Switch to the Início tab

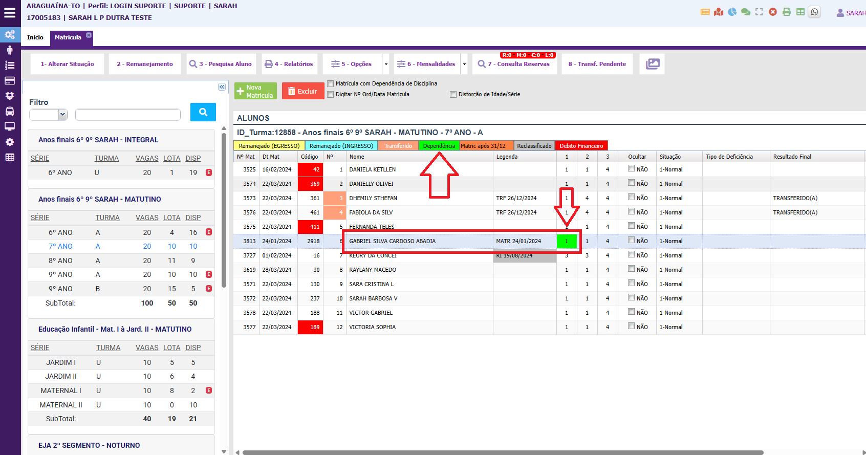coord(35,37)
